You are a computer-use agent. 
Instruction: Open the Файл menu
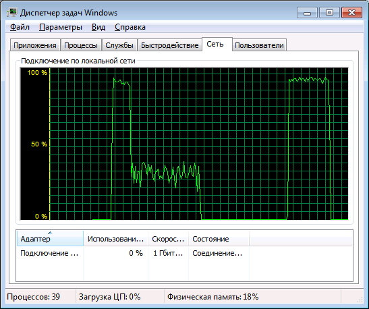pos(20,27)
